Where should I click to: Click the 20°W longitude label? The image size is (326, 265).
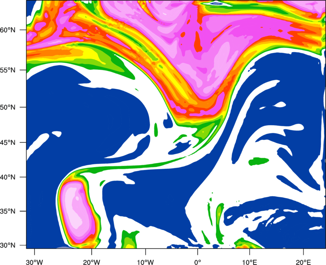91,262
